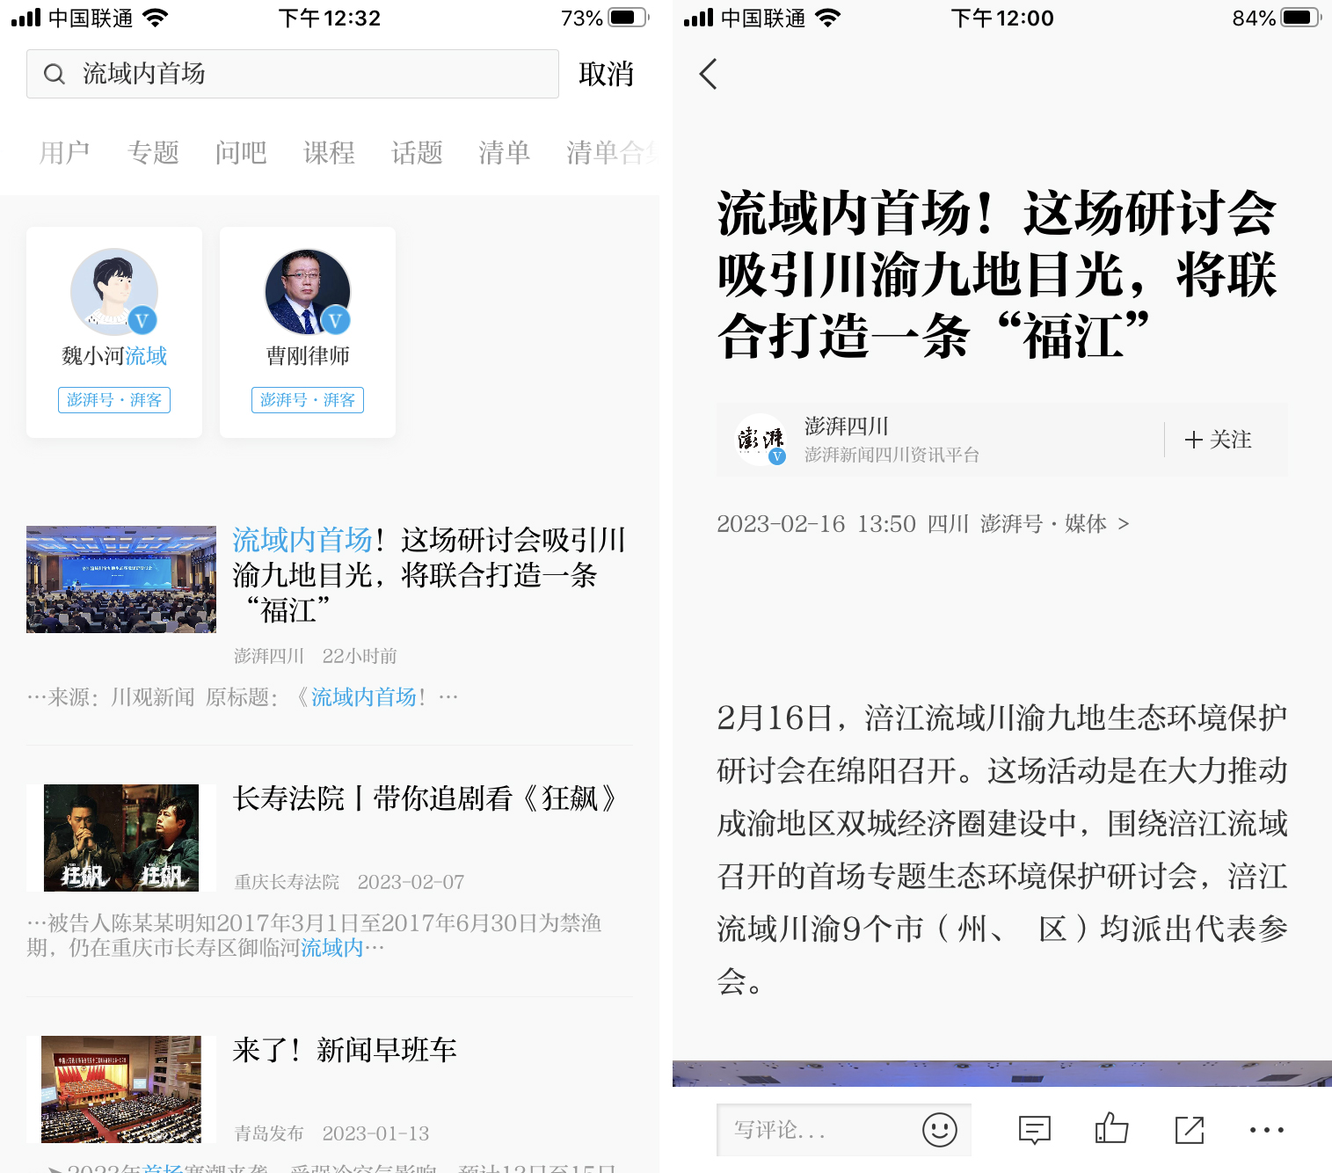Image resolution: width=1332 pixels, height=1173 pixels.
Task: Tap the 澎湃四川 publisher avatar
Action: (758, 440)
